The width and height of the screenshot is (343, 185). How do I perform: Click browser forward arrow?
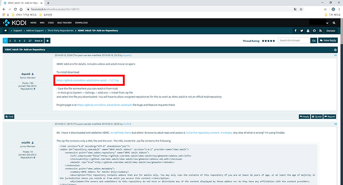click(10, 9)
